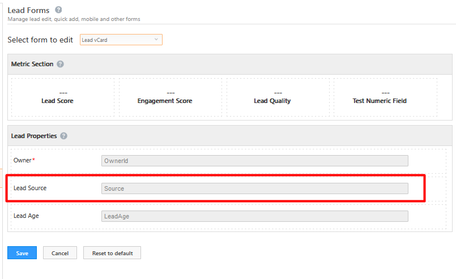Image resolution: width=456 pixels, height=279 pixels.
Task: Click the Lead Age field label
Action: click(26, 216)
